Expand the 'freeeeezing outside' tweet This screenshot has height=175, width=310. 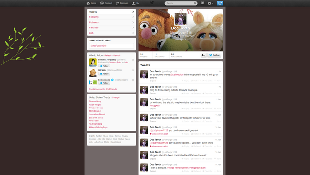tap(153, 94)
